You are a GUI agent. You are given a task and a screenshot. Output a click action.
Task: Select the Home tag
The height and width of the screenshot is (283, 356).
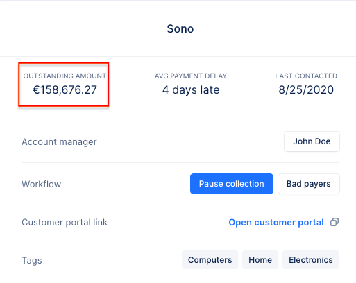pos(260,260)
